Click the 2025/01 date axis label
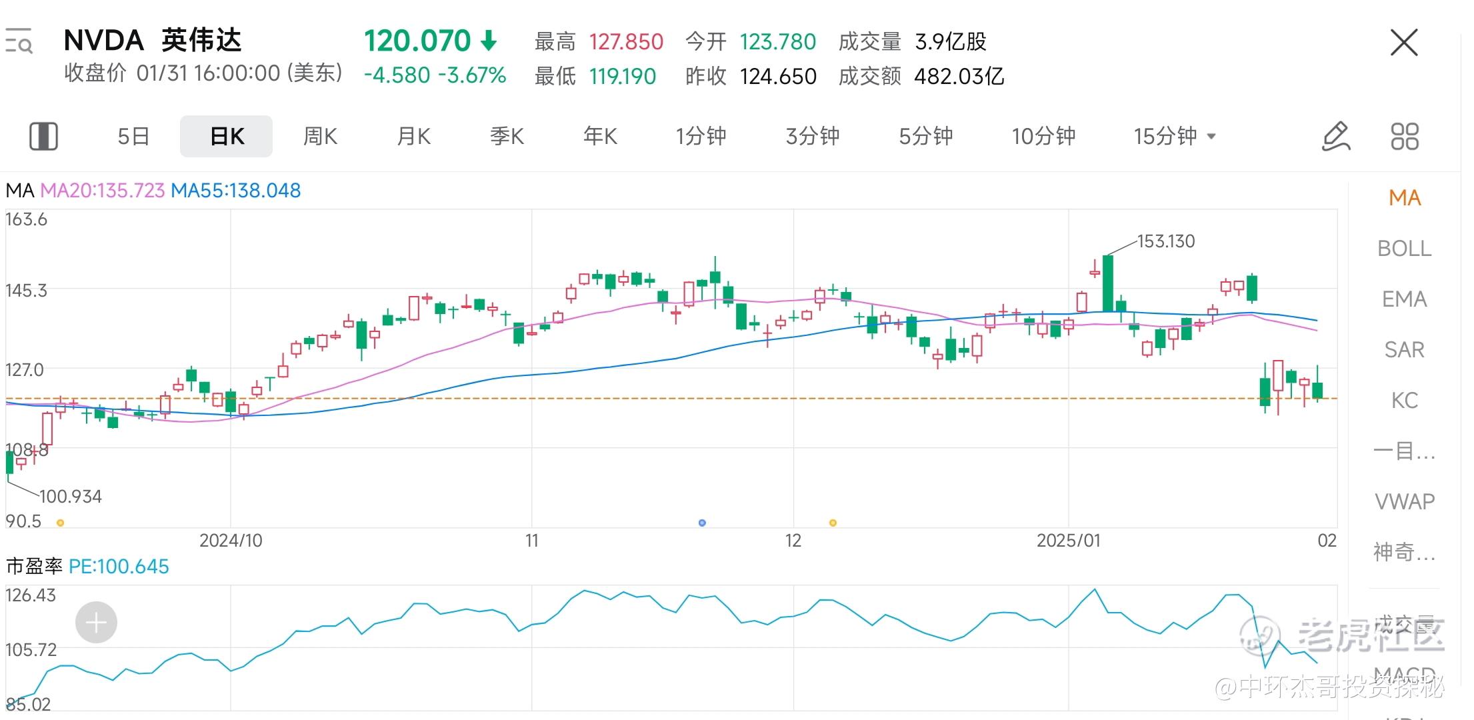This screenshot has width=1474, height=720. tap(1068, 540)
